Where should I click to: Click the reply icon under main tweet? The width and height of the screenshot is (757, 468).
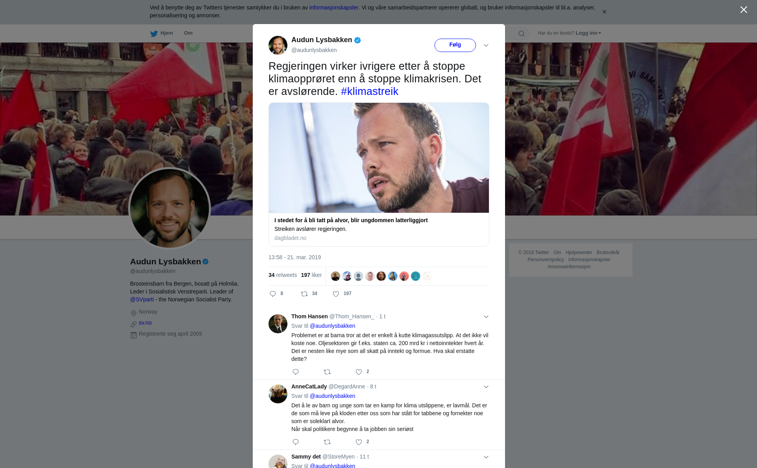[273, 294]
